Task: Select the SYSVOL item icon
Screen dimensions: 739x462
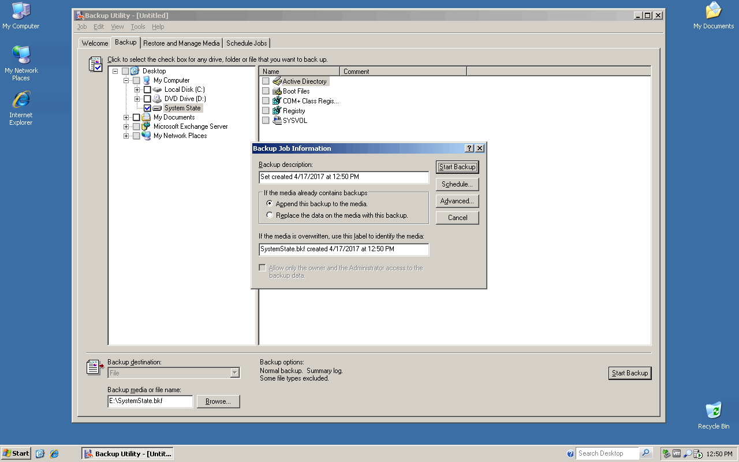Action: click(x=277, y=121)
